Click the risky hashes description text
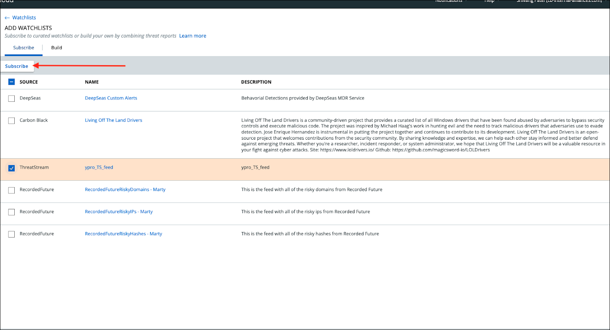The width and height of the screenshot is (610, 330). tap(310, 234)
